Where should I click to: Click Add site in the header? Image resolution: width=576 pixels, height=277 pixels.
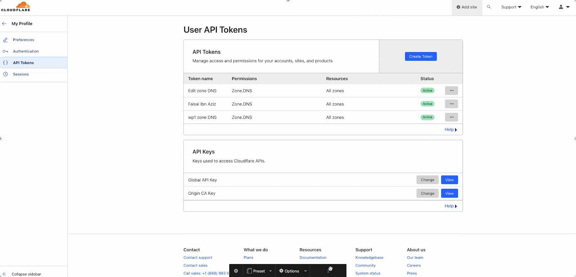pos(467,7)
